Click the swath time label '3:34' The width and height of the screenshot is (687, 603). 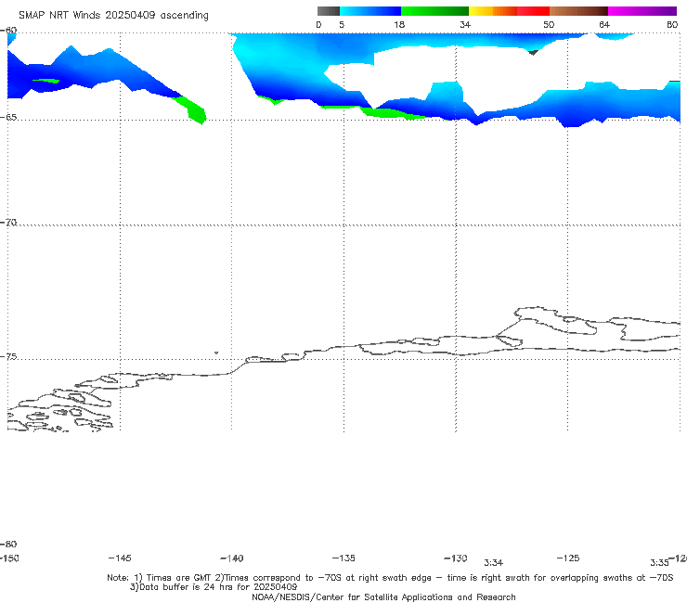pos(493,563)
